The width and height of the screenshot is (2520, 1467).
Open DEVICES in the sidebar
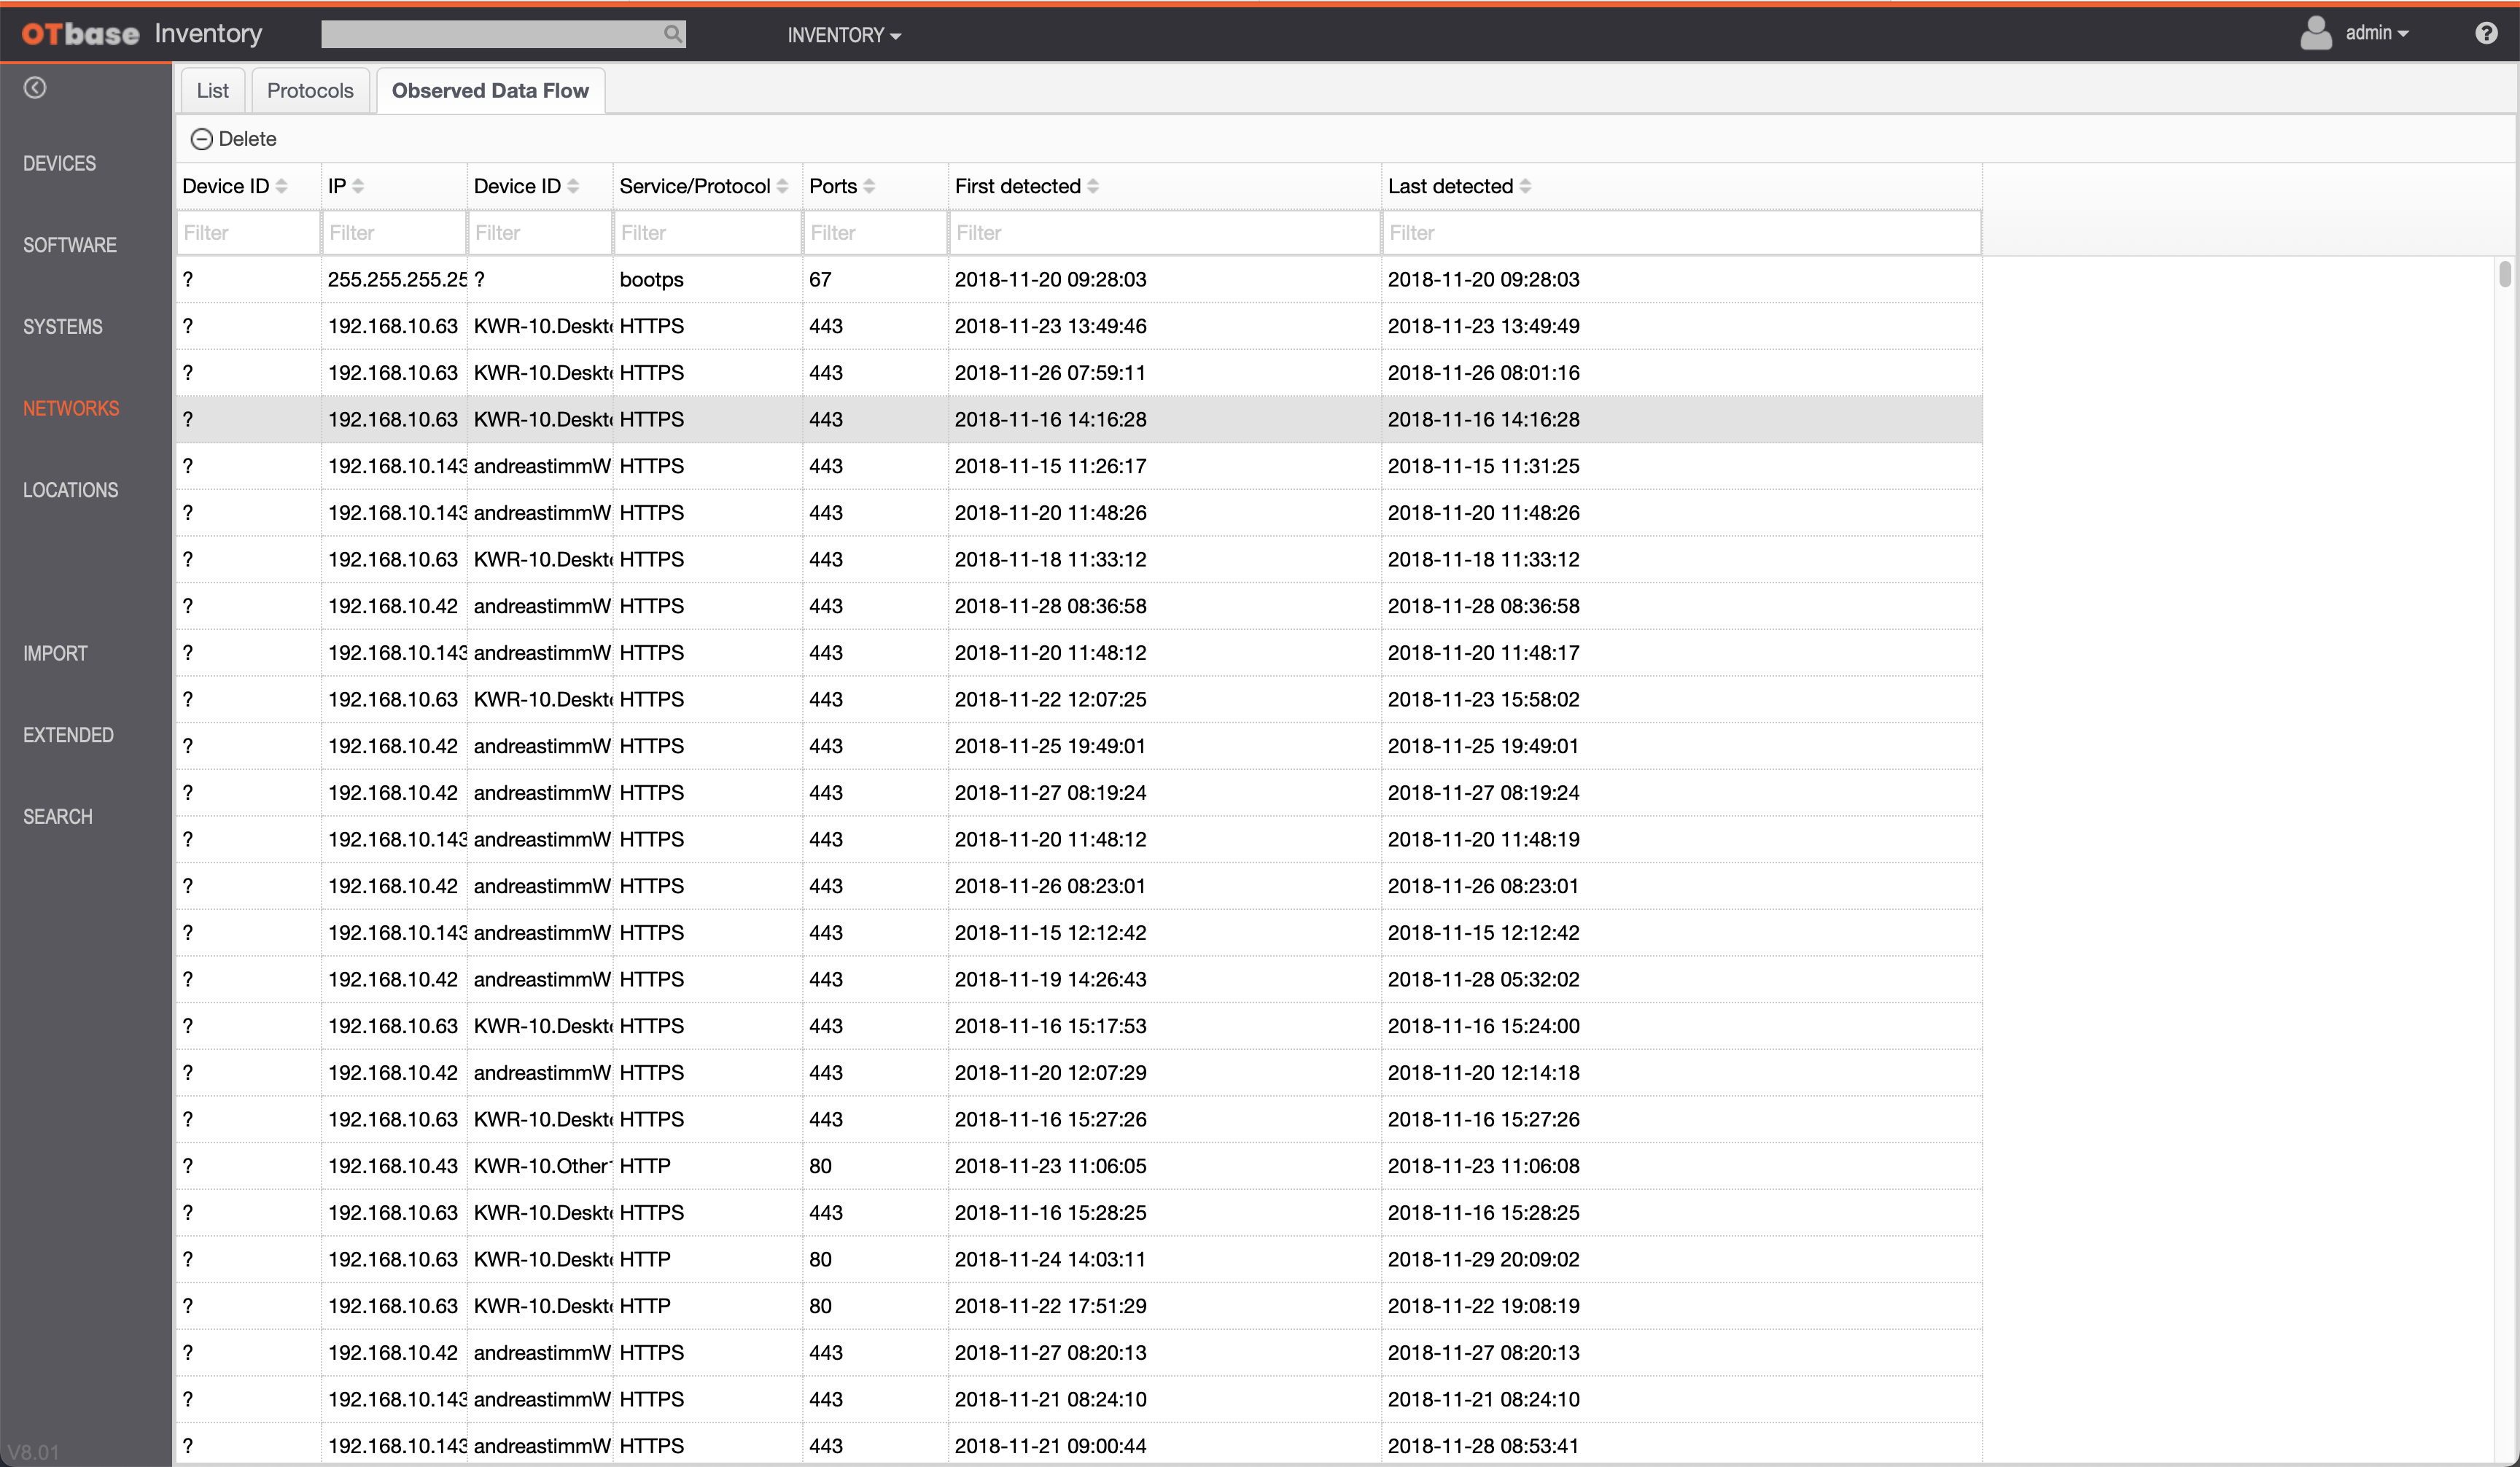(60, 164)
